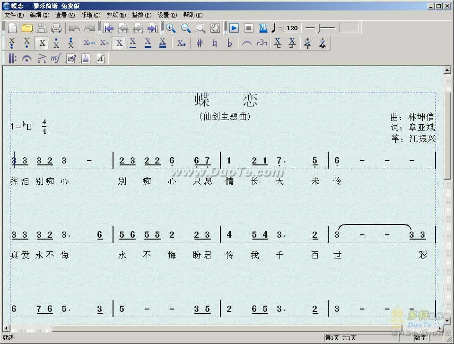The width and height of the screenshot is (454, 344).
Task: Save the current score
Action: (42, 28)
